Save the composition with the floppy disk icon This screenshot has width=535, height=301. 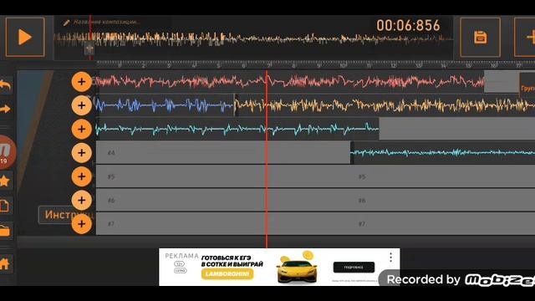point(480,37)
